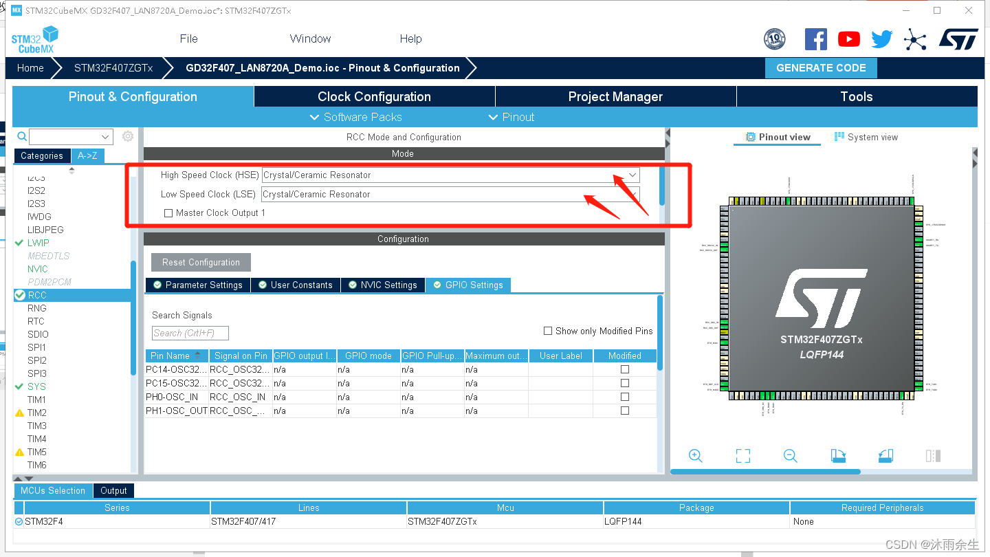Open the High Speed Clock (HSE) dropdown

[x=451, y=175]
